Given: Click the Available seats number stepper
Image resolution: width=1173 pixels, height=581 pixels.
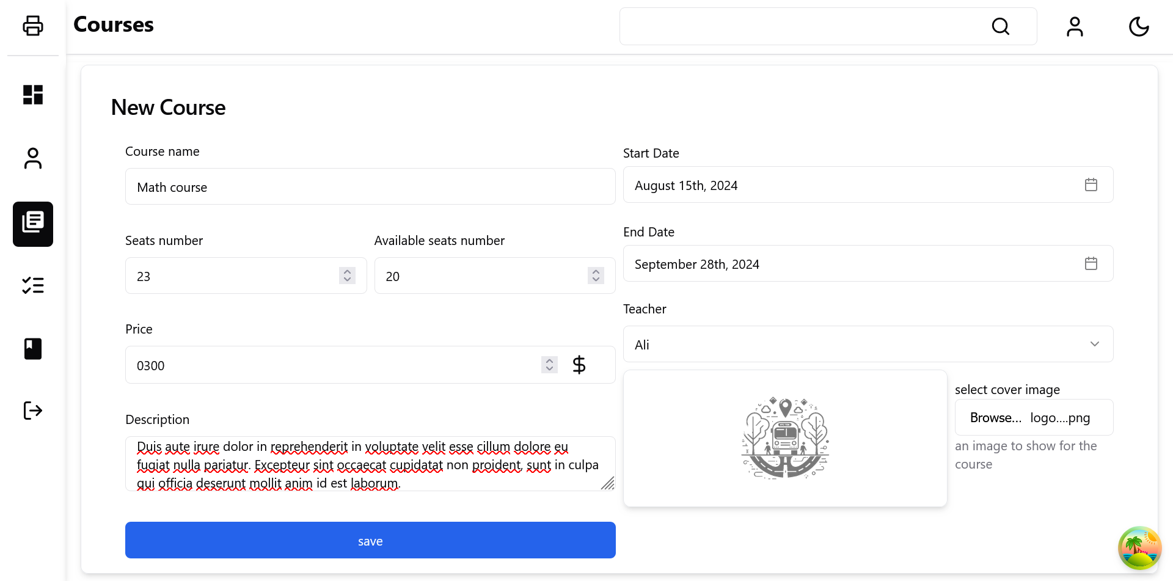Looking at the screenshot, I should 596,276.
